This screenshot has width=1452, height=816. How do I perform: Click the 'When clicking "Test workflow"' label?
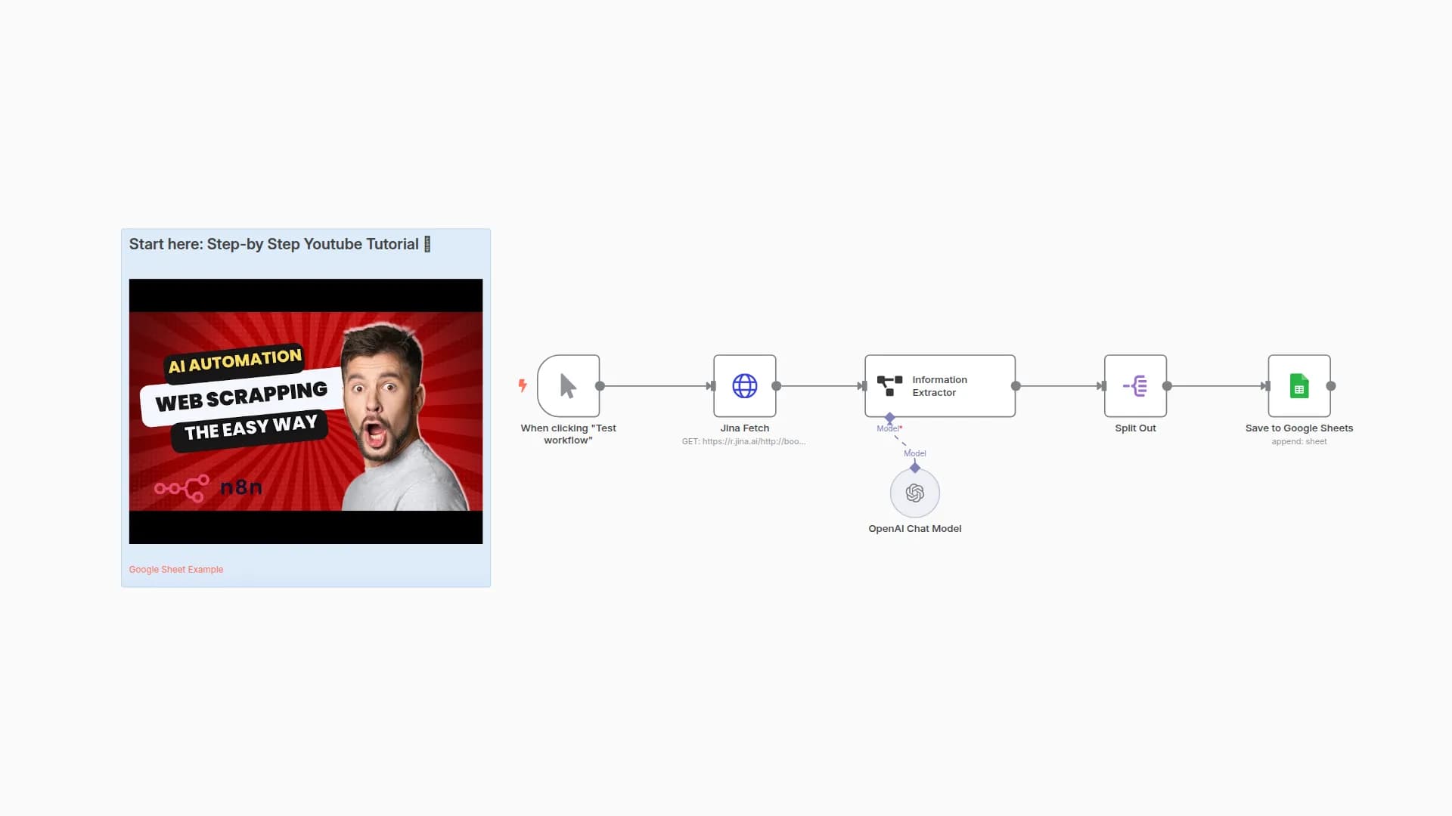click(568, 434)
